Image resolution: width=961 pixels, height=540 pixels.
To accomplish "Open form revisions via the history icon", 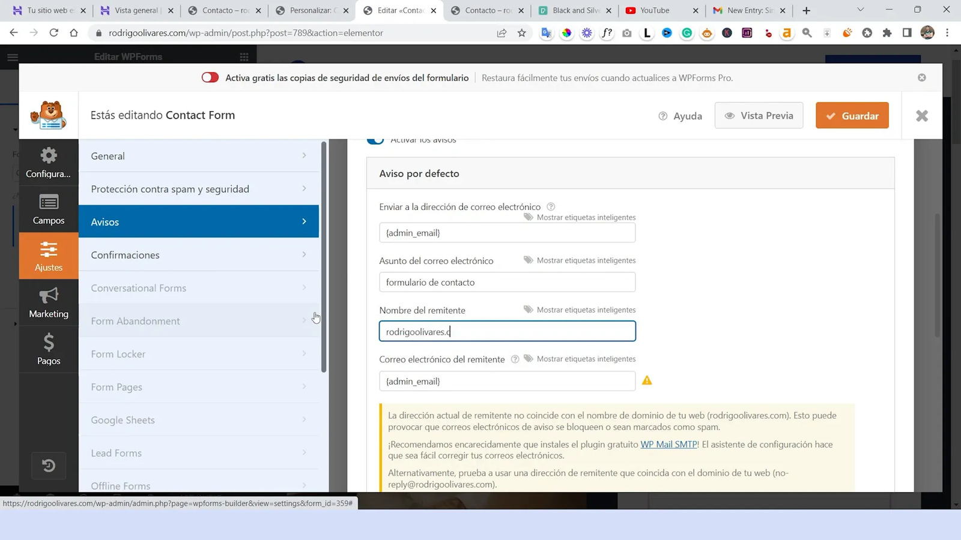I will point(48,466).
